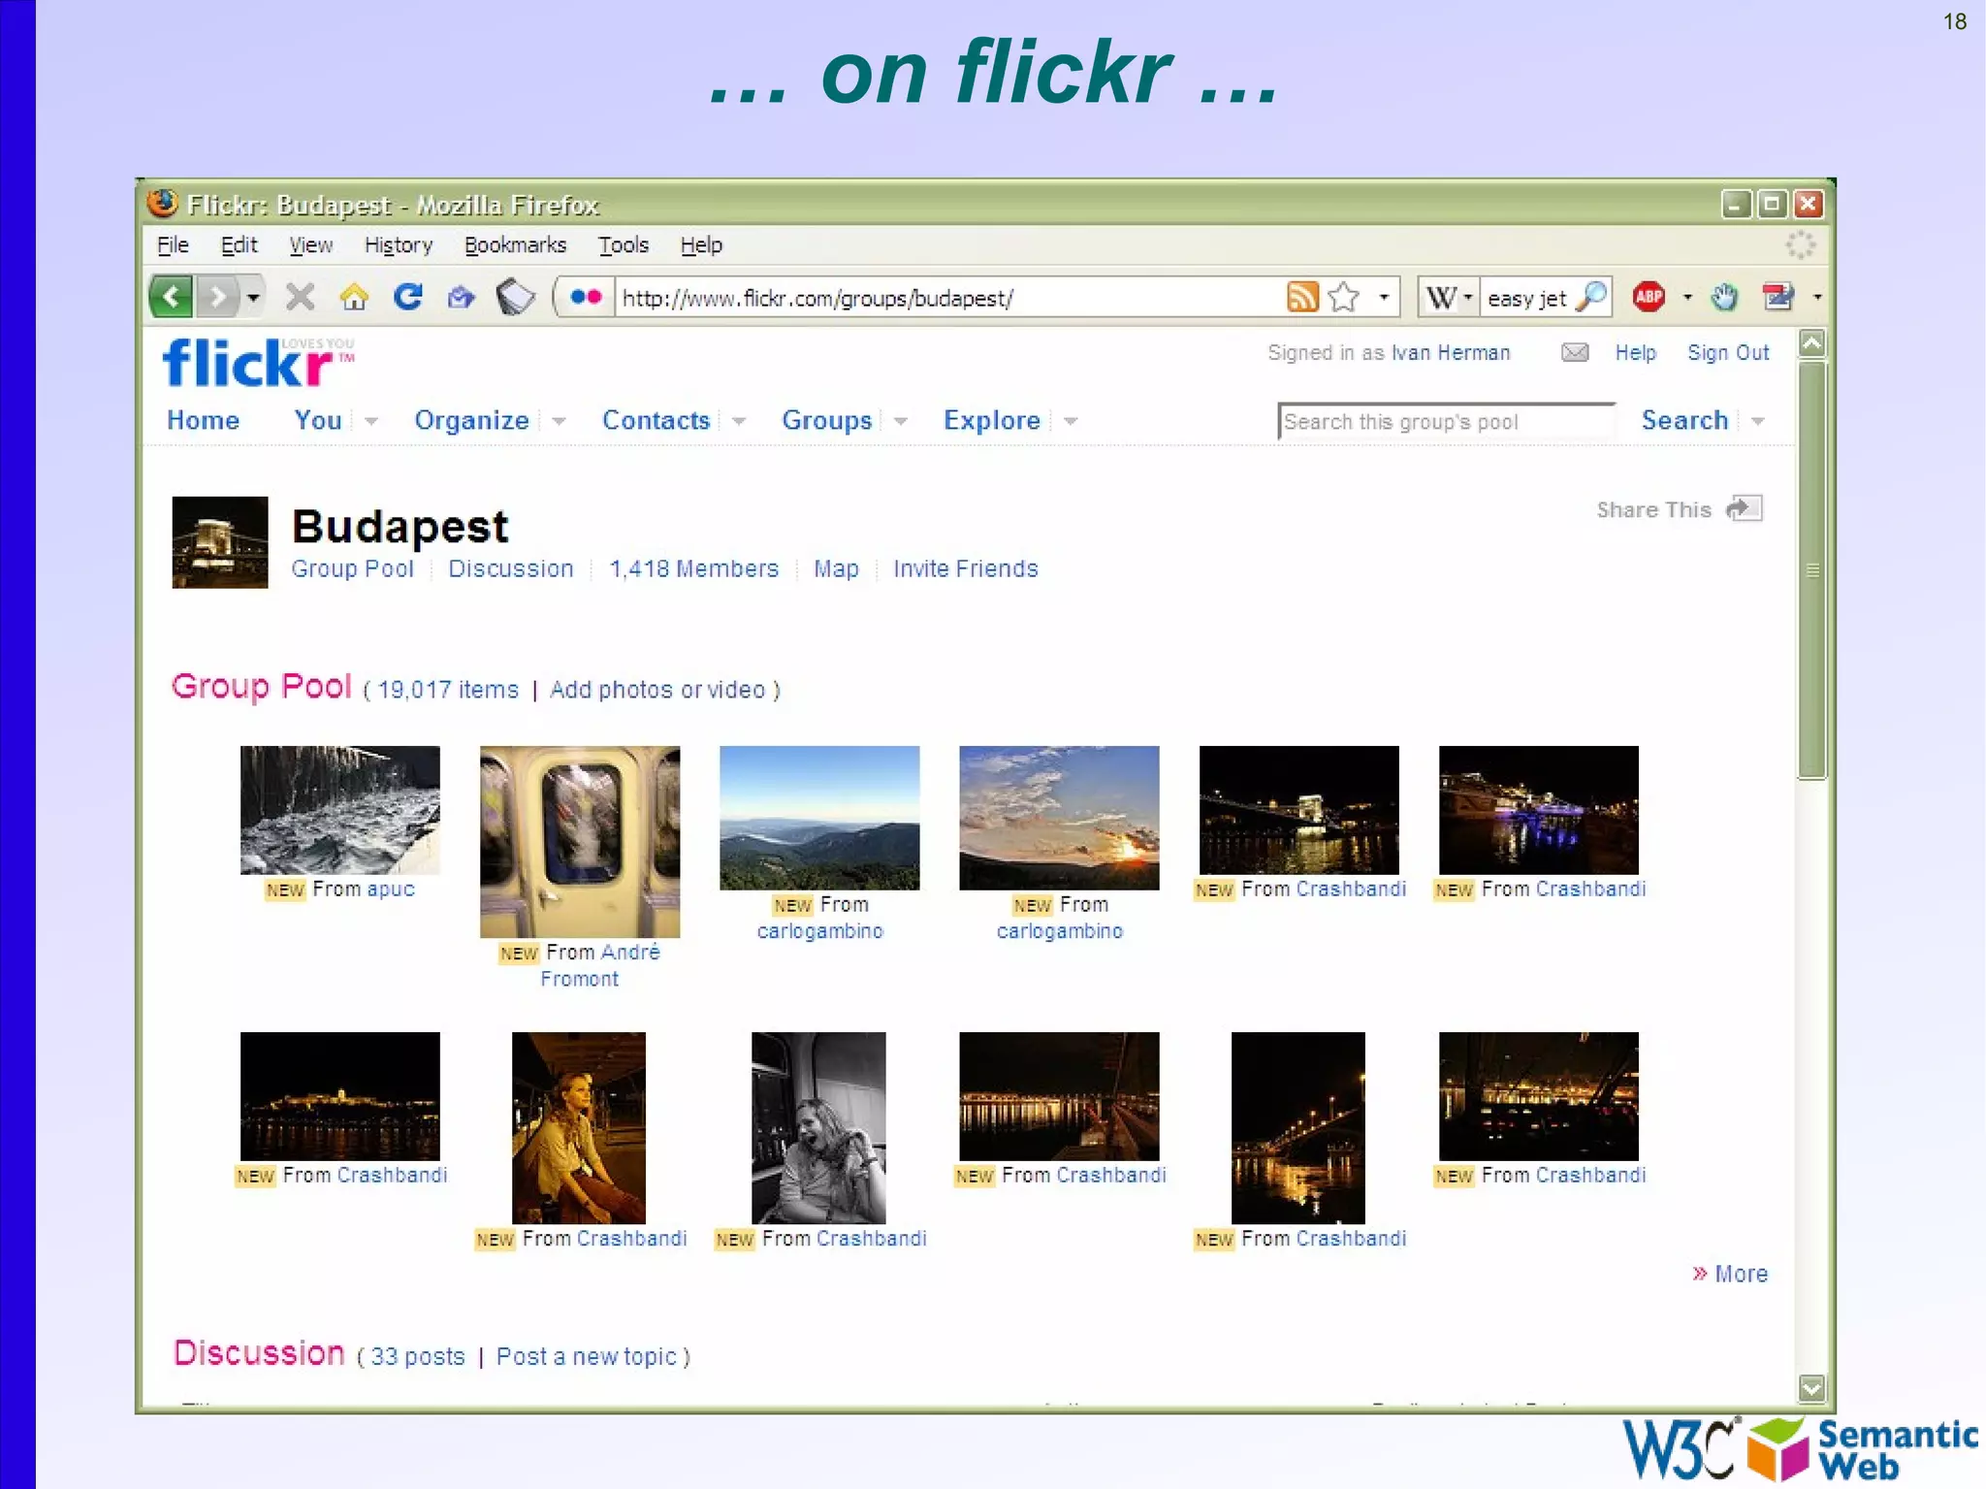This screenshot has height=1489, width=1986.
Task: Bookmark page with the star icon
Action: [1344, 297]
